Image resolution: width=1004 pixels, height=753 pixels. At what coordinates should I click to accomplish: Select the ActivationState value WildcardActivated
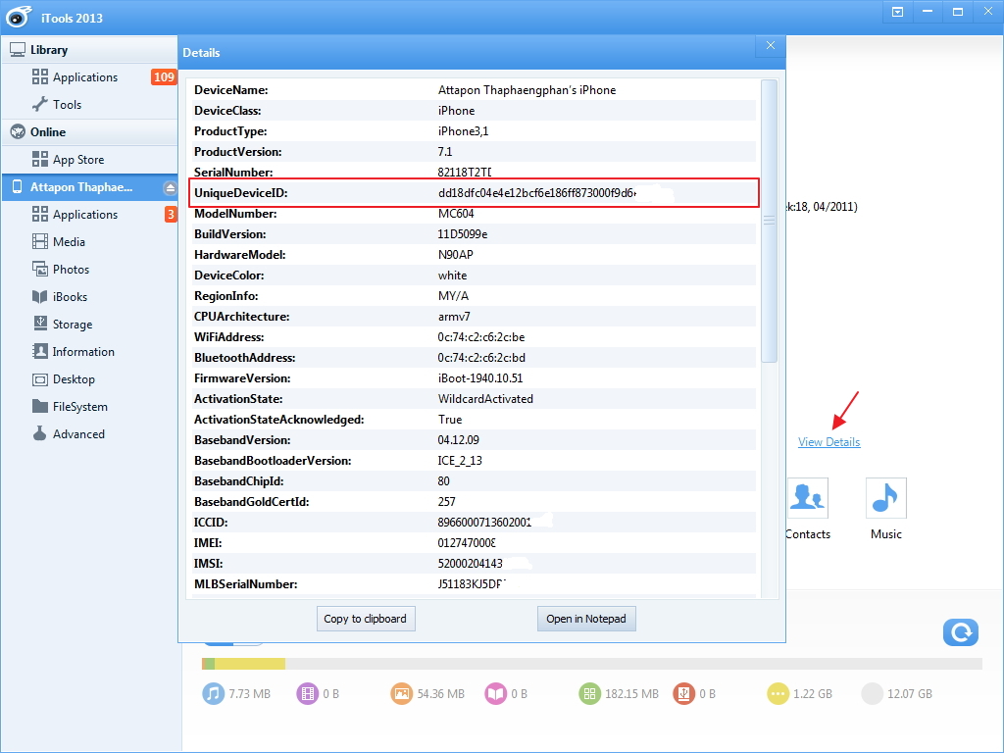click(x=485, y=398)
